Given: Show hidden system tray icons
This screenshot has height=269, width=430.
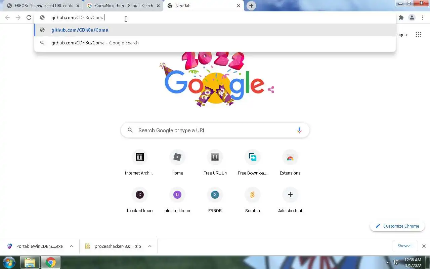Looking at the screenshot, I should [x=388, y=262].
